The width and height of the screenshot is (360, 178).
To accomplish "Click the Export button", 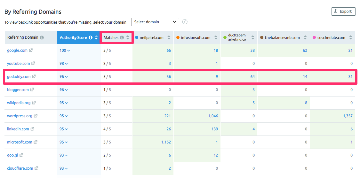I will [343, 12].
